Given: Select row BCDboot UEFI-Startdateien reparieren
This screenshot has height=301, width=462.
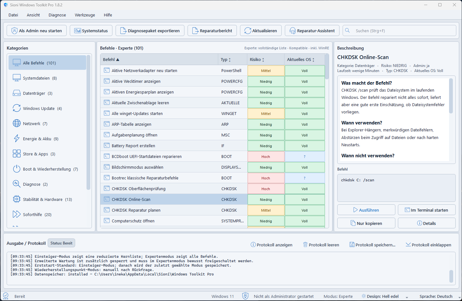Looking at the screenshot, I should pos(213,156).
